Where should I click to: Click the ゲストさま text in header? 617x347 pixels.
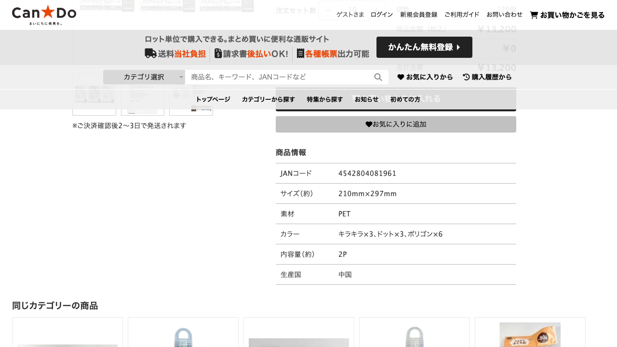[350, 14]
